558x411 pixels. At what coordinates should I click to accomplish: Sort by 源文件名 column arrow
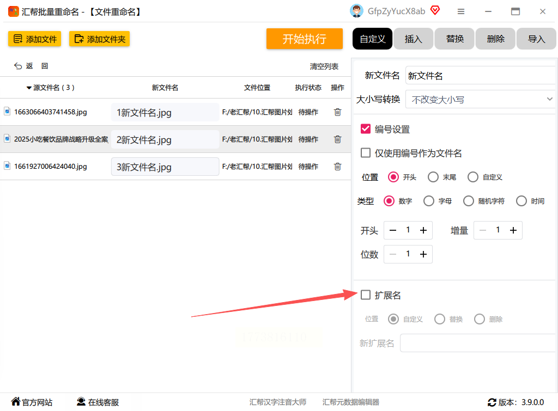click(29, 88)
